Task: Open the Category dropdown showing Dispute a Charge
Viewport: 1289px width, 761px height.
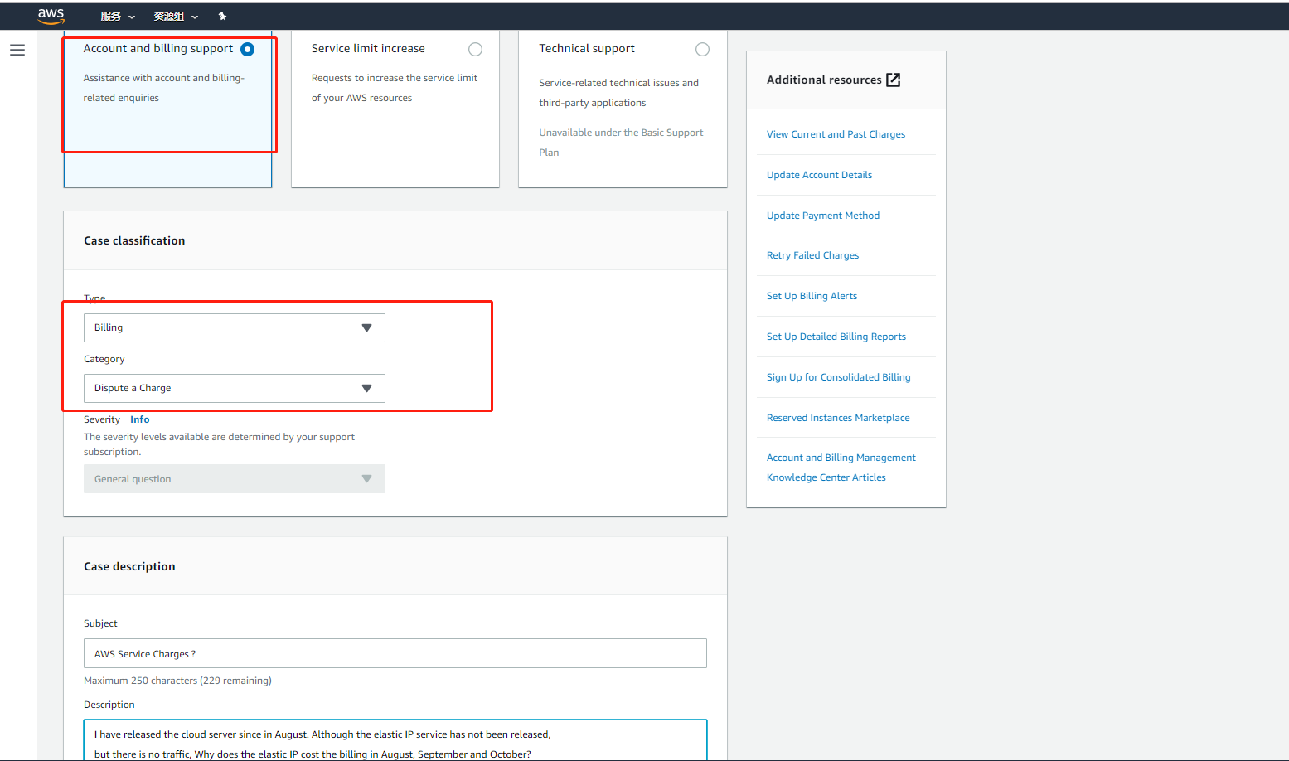Action: coord(235,388)
